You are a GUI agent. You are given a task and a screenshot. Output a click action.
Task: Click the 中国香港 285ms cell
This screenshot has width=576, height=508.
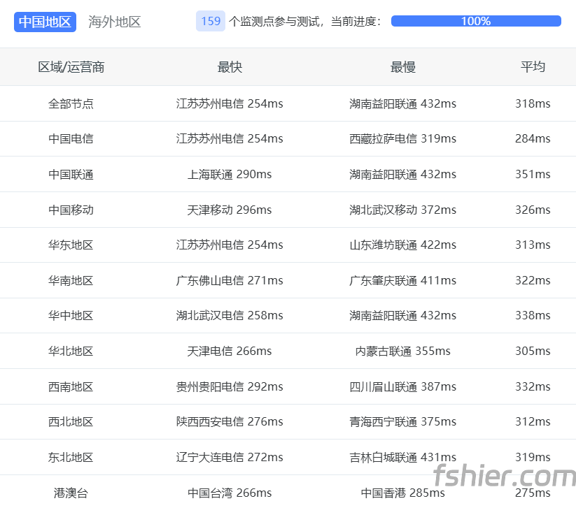[x=402, y=493]
